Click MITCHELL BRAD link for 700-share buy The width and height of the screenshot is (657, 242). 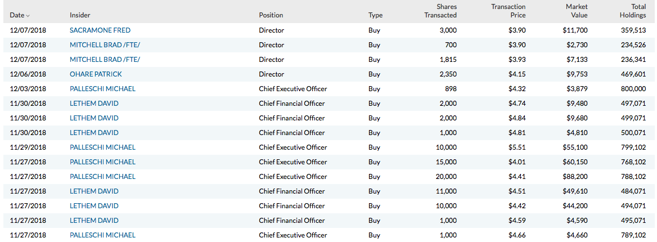(105, 45)
